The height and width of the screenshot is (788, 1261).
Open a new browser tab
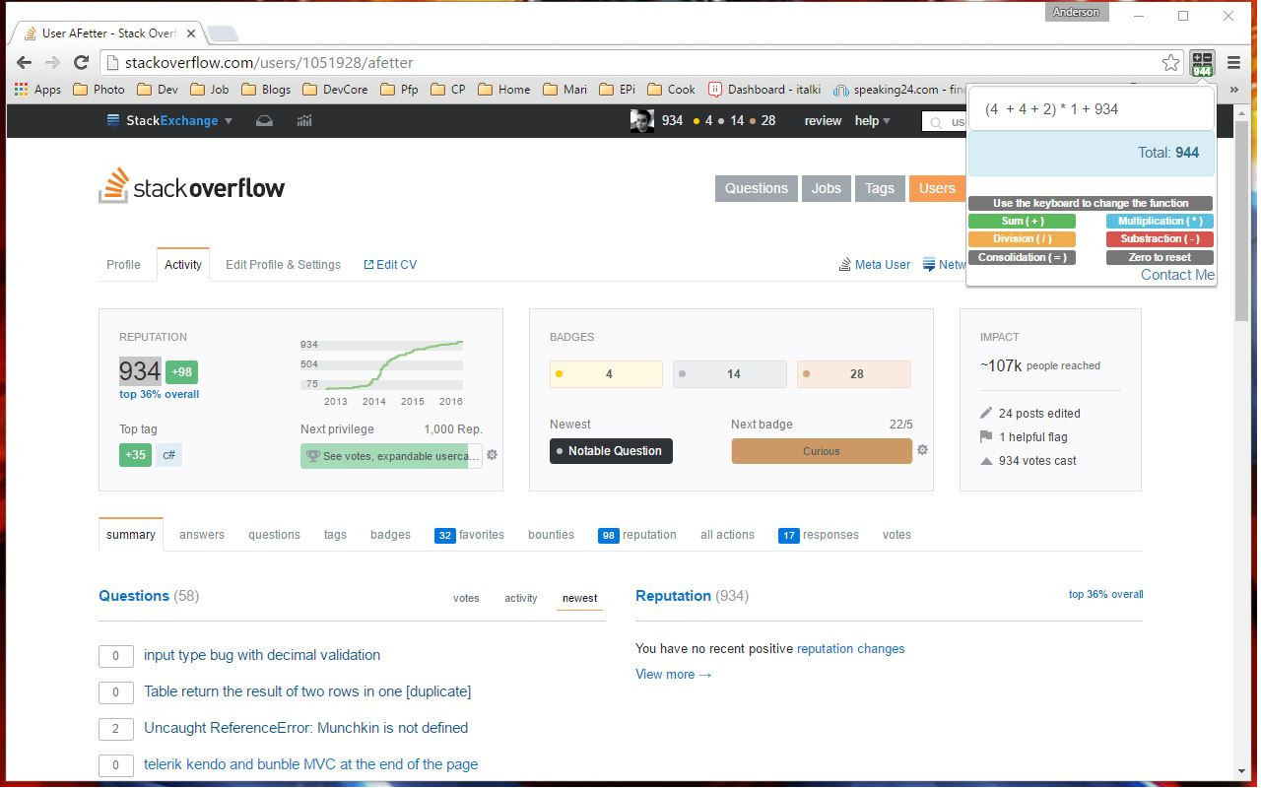pos(223,34)
